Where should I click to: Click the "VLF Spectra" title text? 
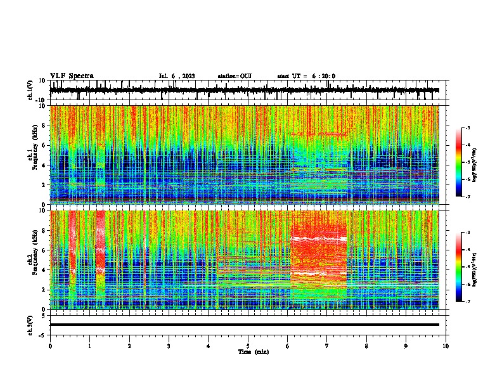click(x=72, y=76)
